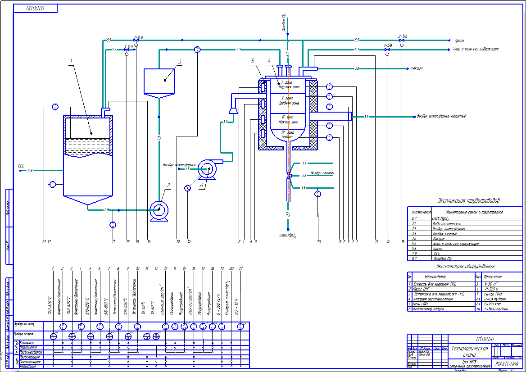Click the air diffuser nozzle left of the furnace

click(233, 110)
